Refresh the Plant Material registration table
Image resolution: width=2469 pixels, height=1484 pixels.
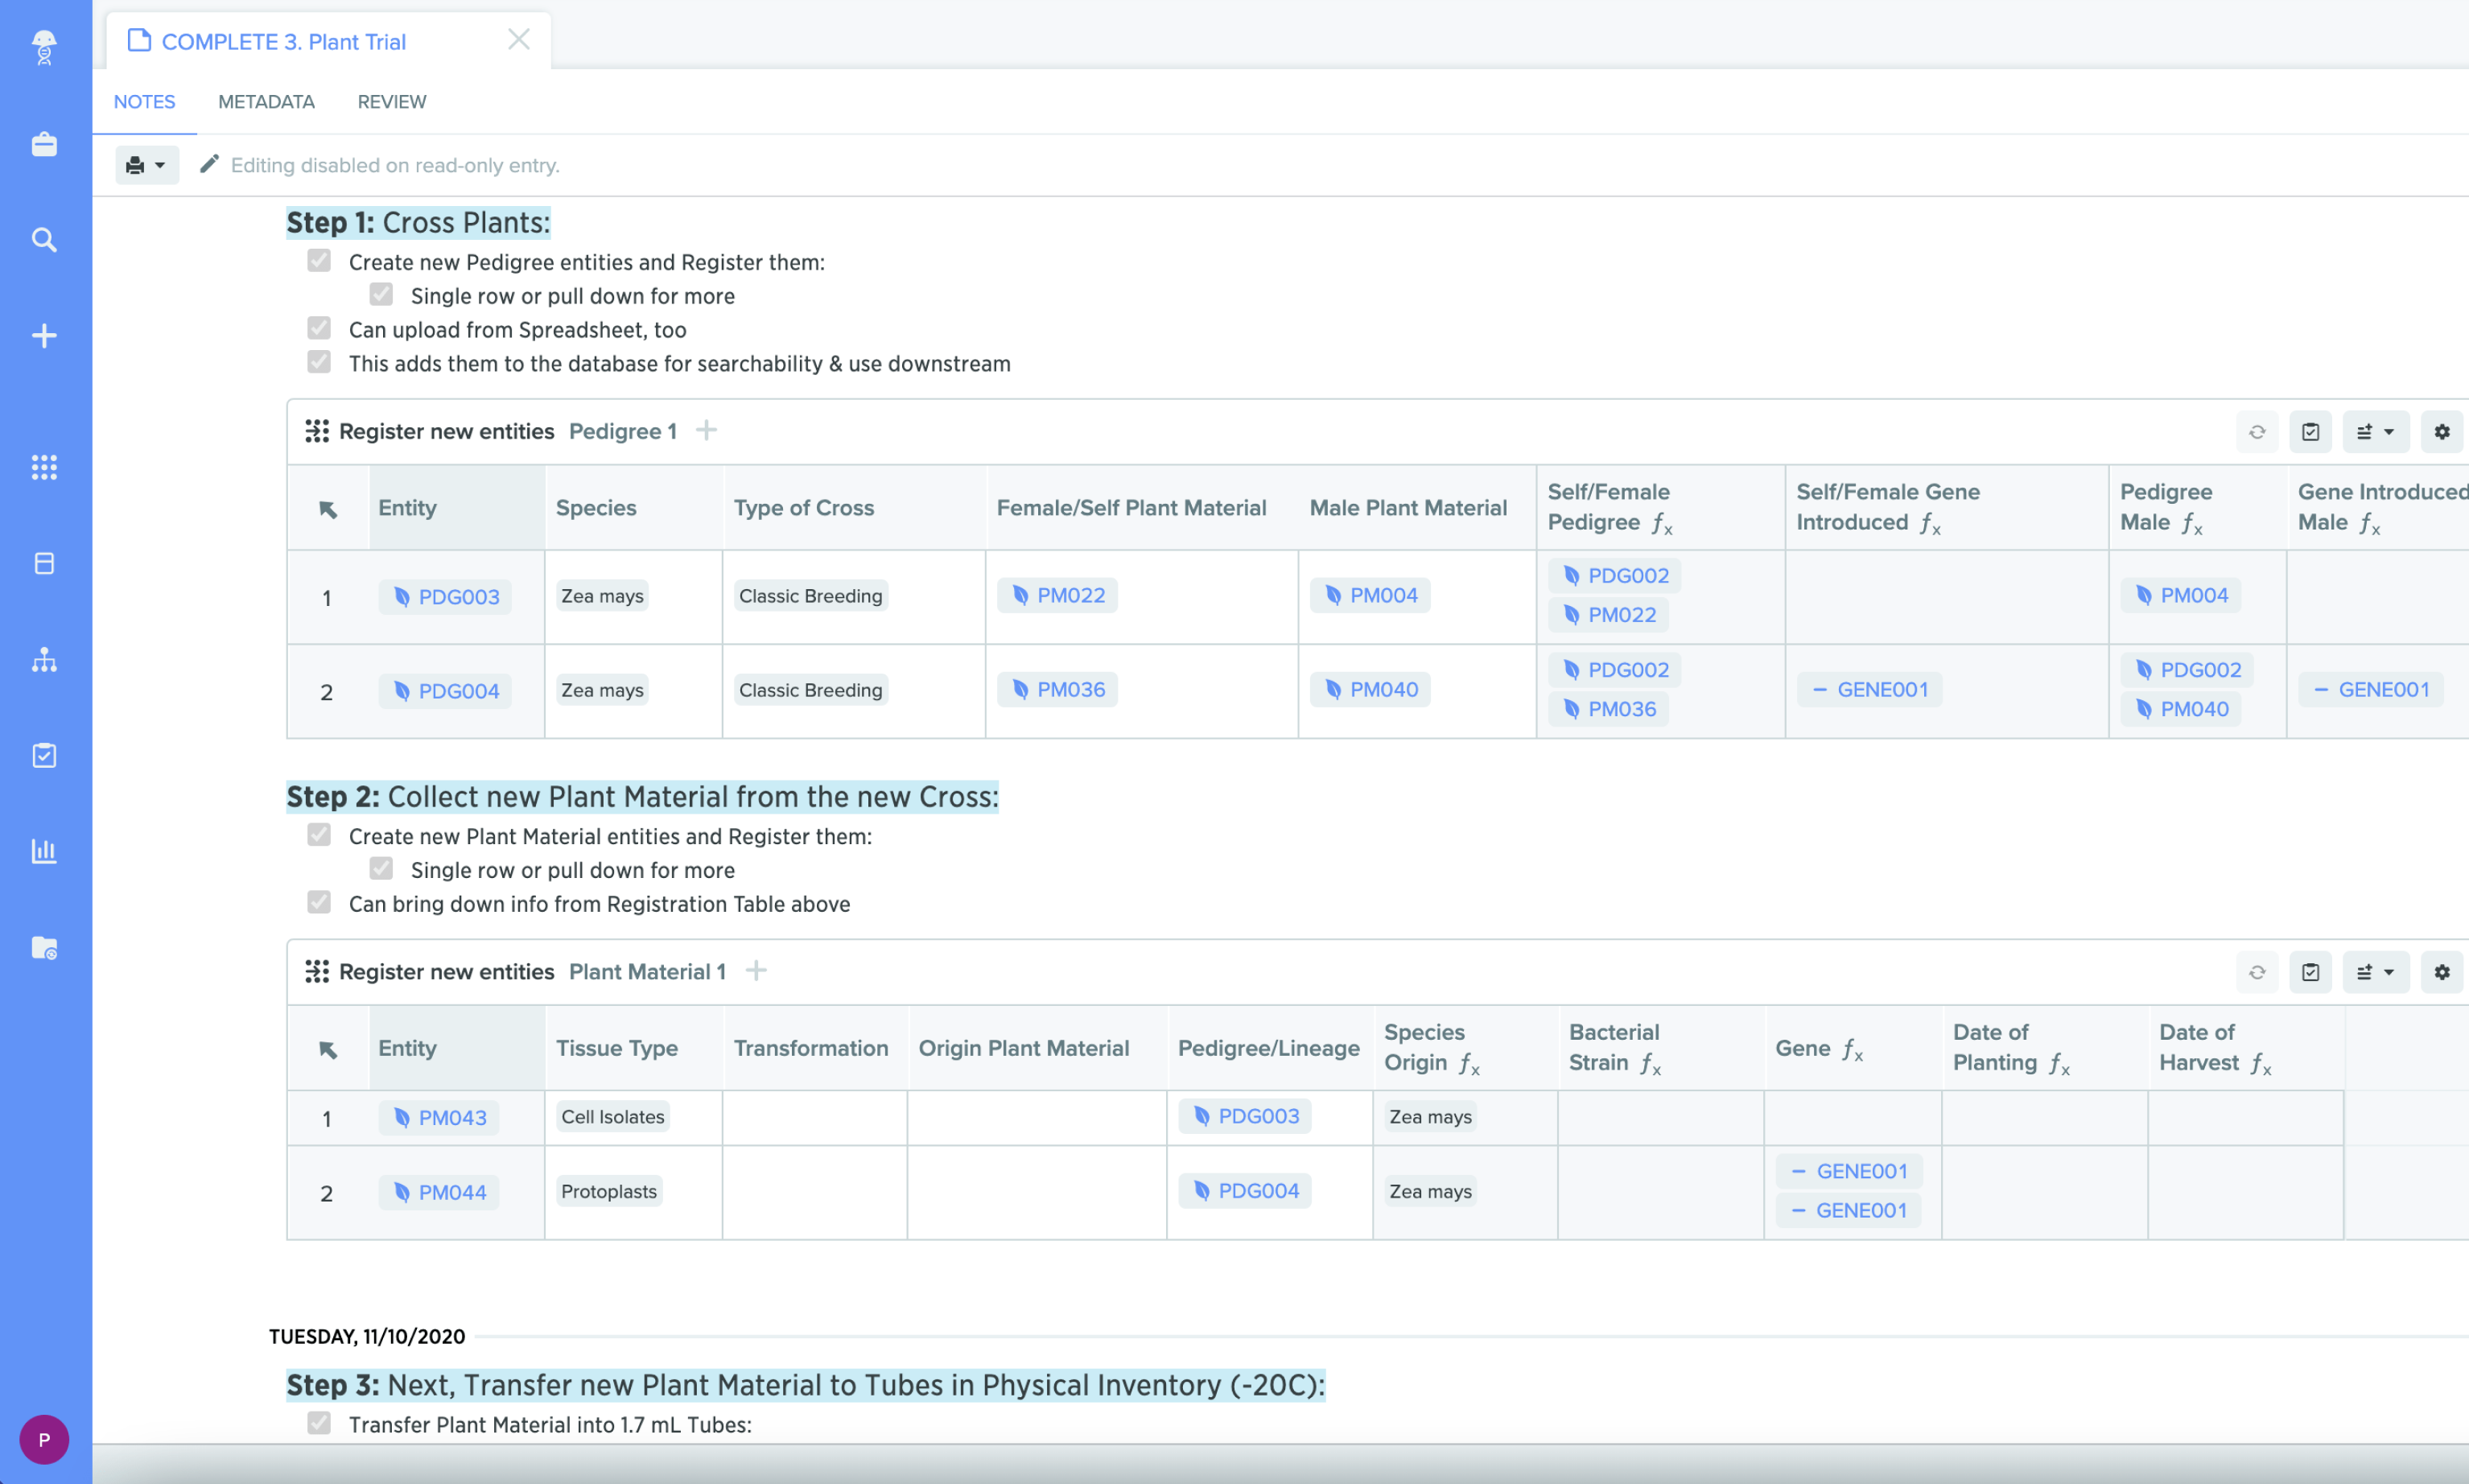click(2257, 972)
